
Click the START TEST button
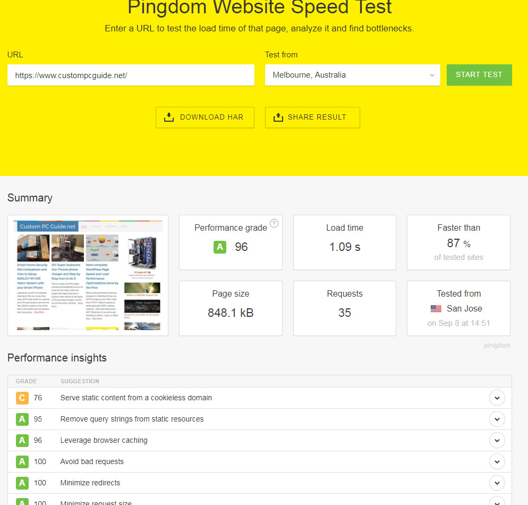click(479, 75)
